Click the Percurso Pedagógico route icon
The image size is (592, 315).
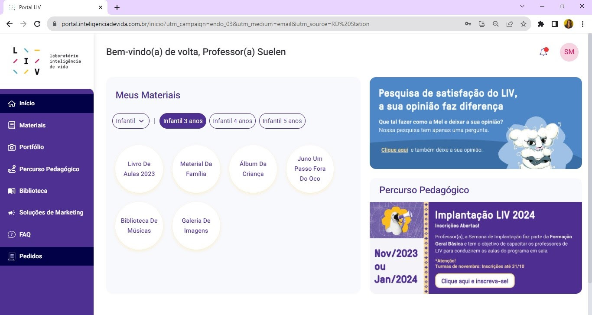coord(12,169)
